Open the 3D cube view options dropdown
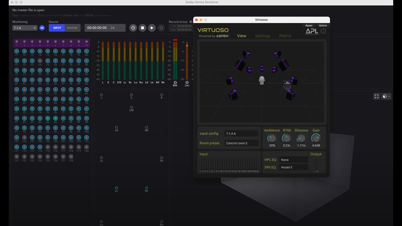This screenshot has height=226, width=402. 387,96
